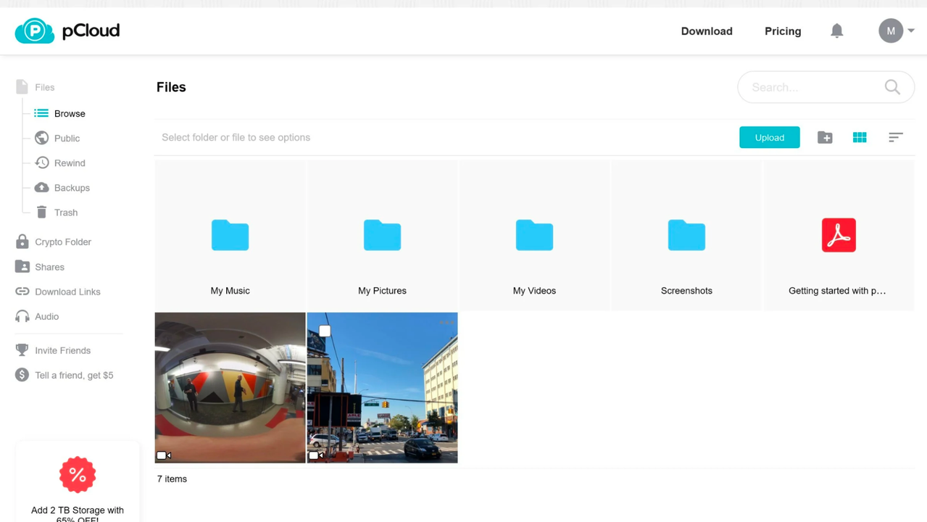Image resolution: width=927 pixels, height=522 pixels.
Task: Click the pCloud logo
Action: (67, 31)
